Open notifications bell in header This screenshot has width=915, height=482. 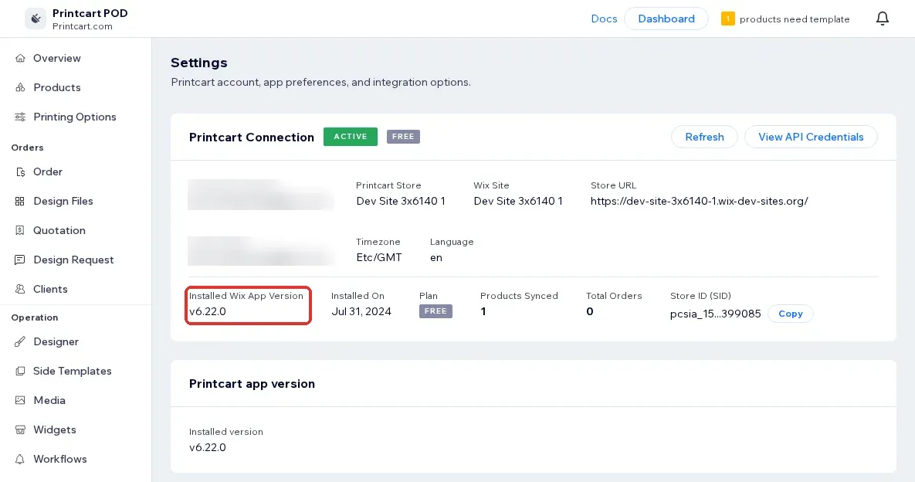pos(883,19)
